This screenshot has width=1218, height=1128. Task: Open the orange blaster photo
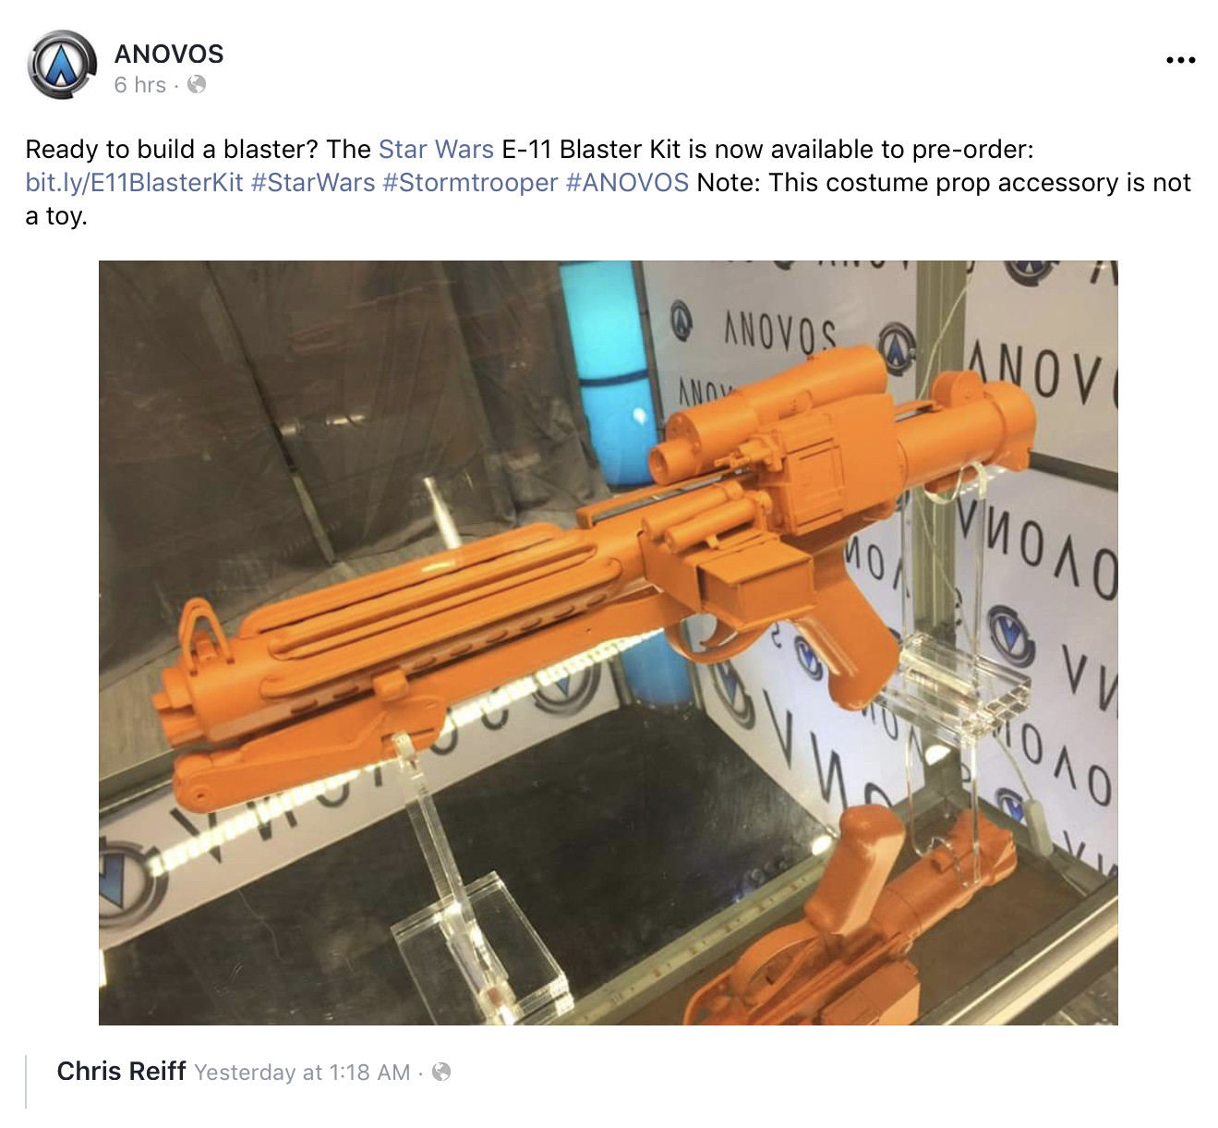(x=608, y=642)
